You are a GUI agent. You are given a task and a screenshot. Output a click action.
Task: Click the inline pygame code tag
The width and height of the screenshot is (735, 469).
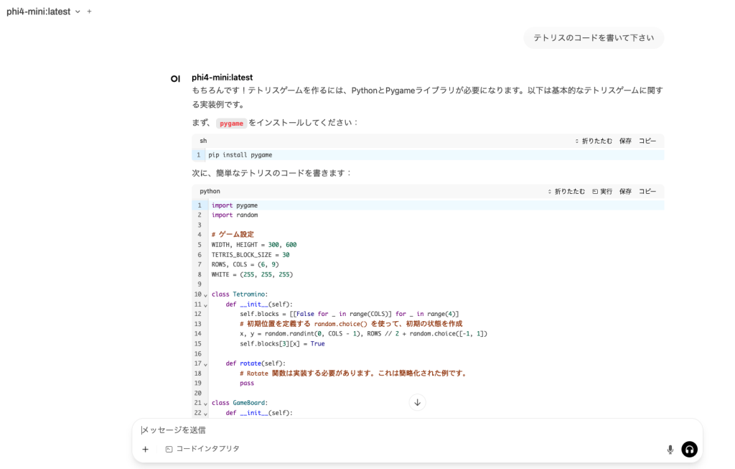(231, 124)
